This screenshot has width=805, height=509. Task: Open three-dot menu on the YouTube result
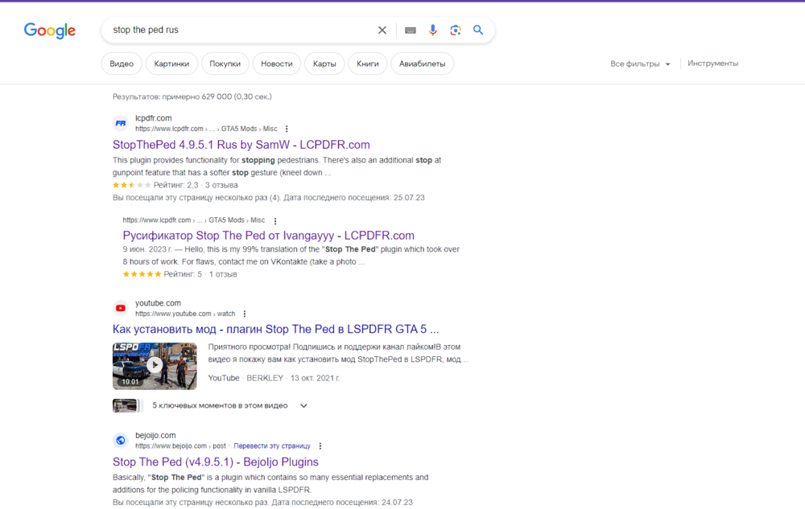coord(244,314)
